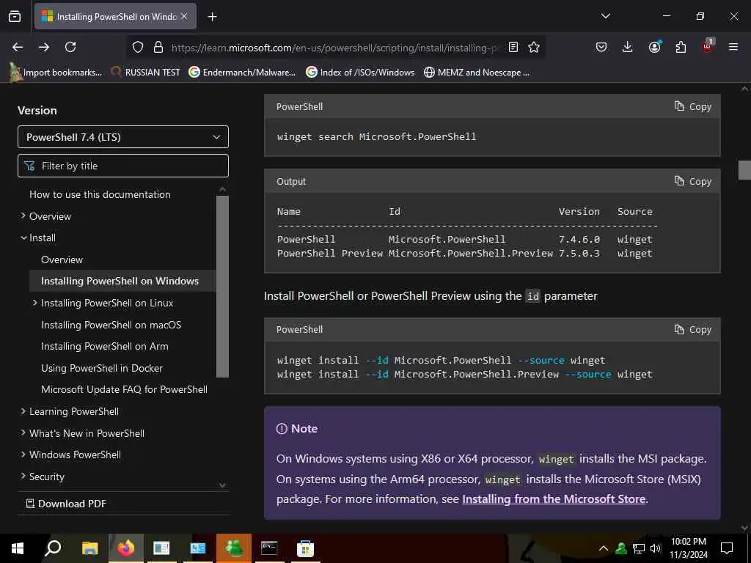Image resolution: width=751 pixels, height=563 pixels.
Task: Expand What's New in PowerShell section
Action: click(23, 433)
